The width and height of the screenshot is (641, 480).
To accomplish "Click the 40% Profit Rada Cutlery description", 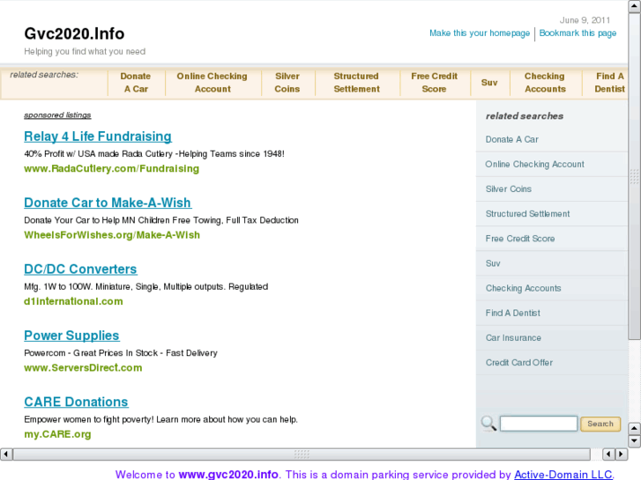I will point(154,154).
